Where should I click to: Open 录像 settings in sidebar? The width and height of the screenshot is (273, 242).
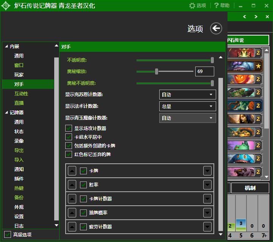click(x=19, y=141)
